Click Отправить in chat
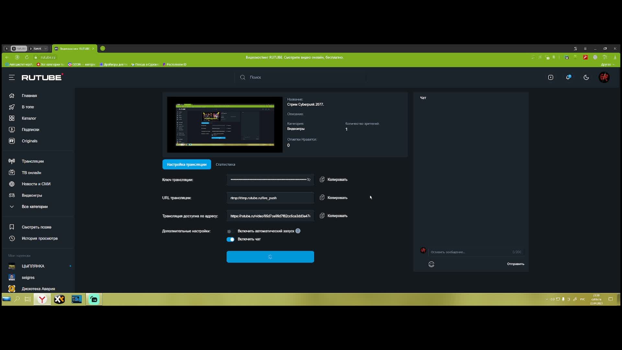Image resolution: width=622 pixels, height=350 pixels. point(515,264)
